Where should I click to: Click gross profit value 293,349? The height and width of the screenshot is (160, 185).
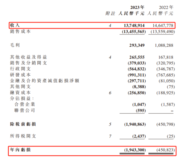137,45
